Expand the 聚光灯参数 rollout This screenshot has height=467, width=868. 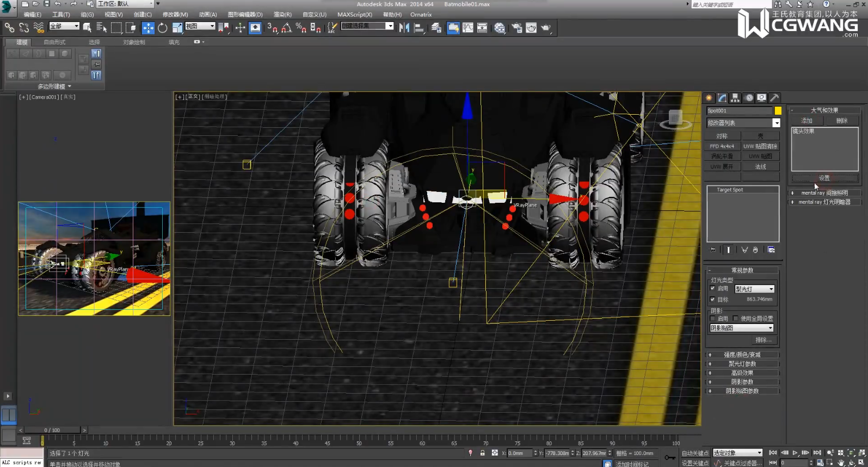click(x=742, y=364)
